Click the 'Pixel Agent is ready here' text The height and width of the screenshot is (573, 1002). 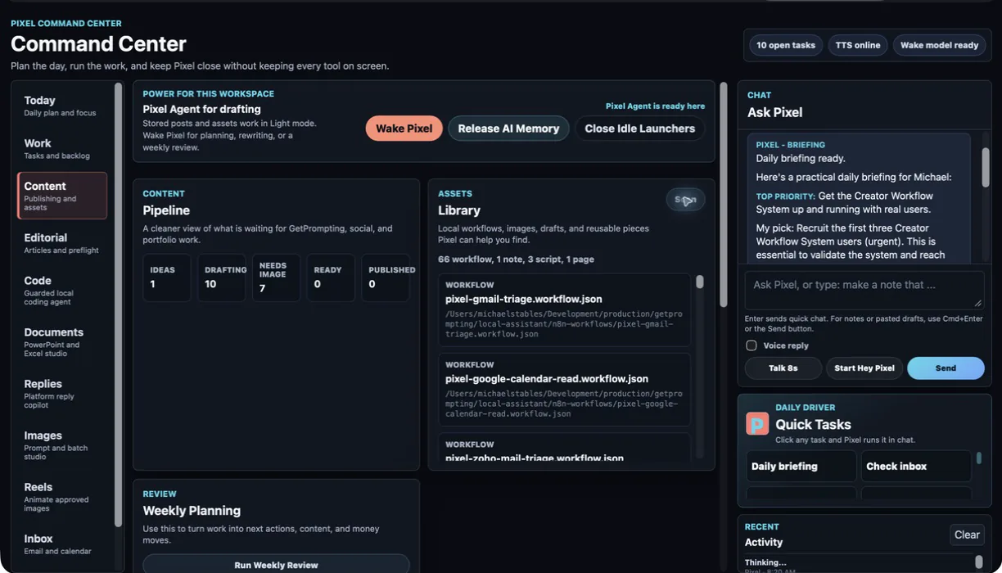(x=655, y=106)
